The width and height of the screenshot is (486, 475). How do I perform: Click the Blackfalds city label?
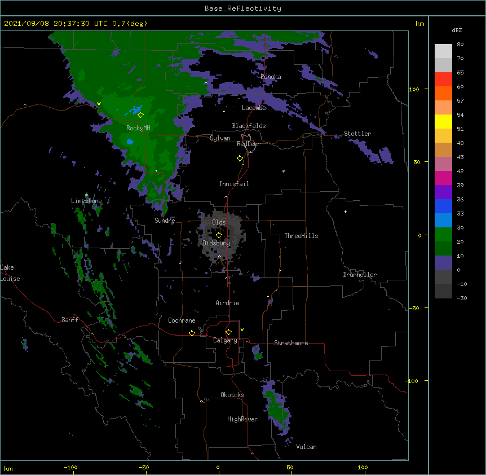click(249, 126)
